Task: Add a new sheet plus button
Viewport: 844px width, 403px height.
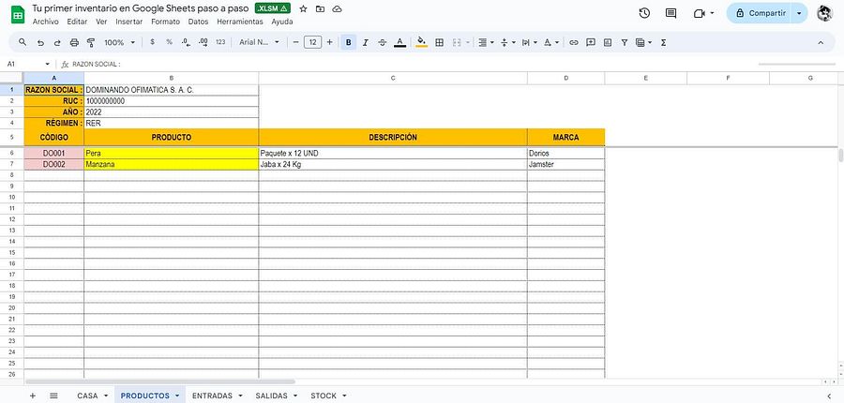Action: coord(32,396)
